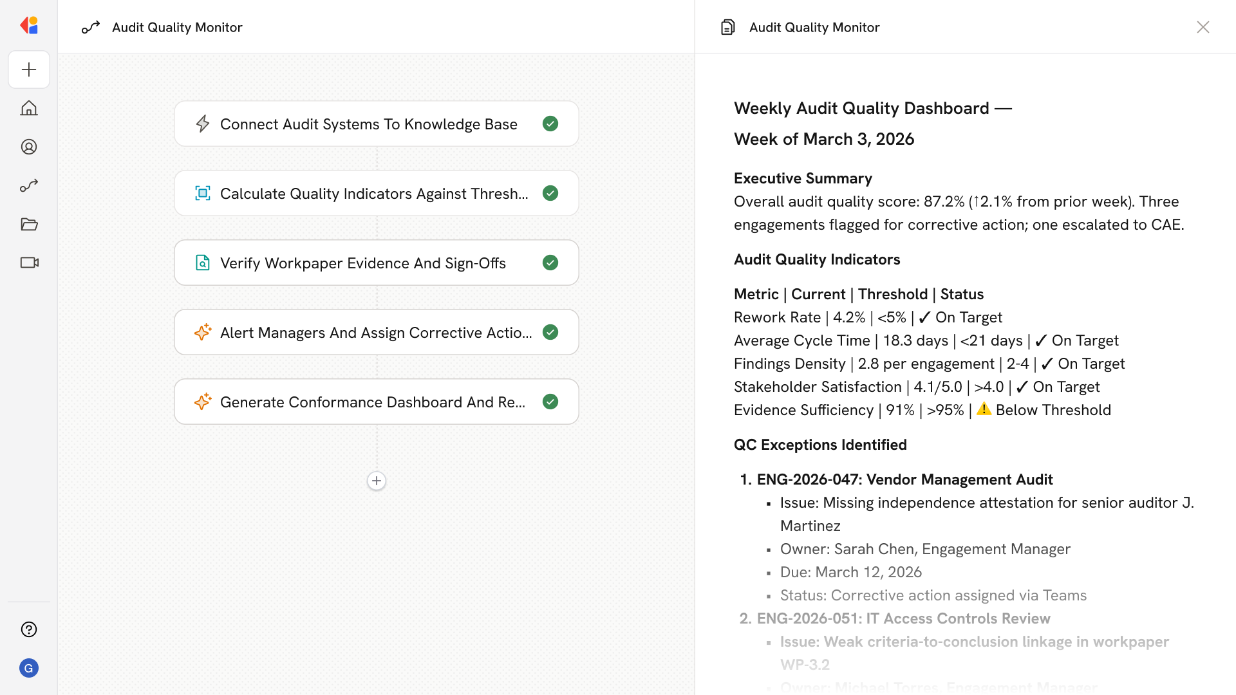Add a new step below the workflow
Image resolution: width=1236 pixels, height=695 pixels.
(x=377, y=481)
